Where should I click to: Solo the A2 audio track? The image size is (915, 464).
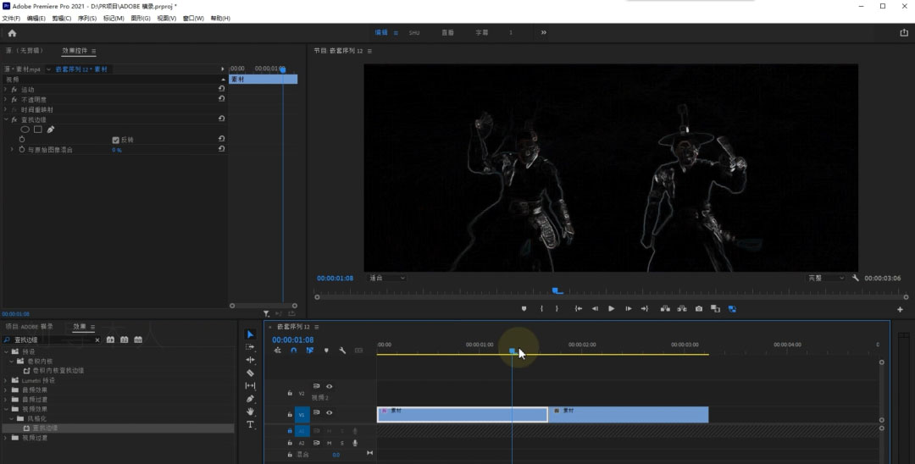pyautogui.click(x=342, y=443)
